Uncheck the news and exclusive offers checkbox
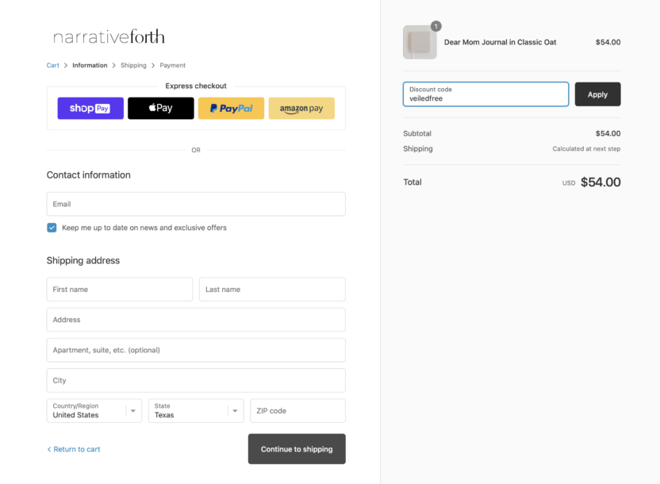Viewport: 660px width, 484px height. [x=52, y=228]
